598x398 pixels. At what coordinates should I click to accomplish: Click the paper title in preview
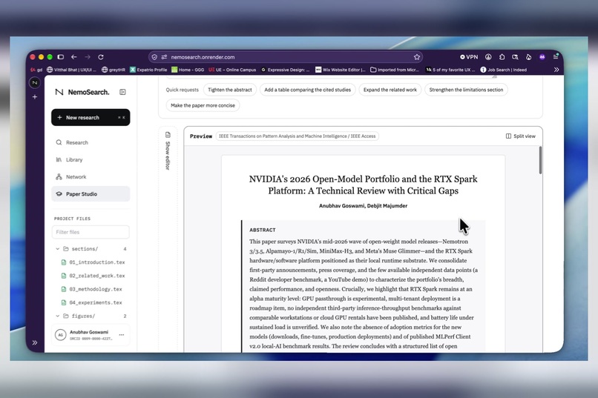pos(363,185)
